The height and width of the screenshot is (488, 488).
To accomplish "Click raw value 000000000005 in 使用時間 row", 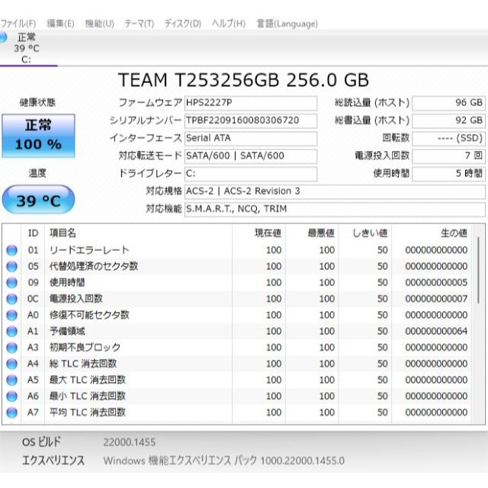I will 436,283.
